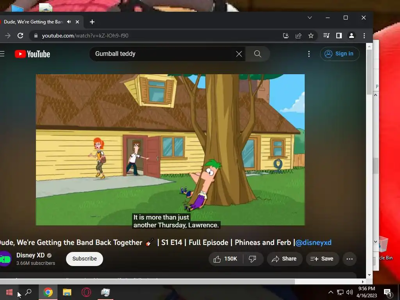
Task: Run search with magnifier button
Action: click(258, 54)
